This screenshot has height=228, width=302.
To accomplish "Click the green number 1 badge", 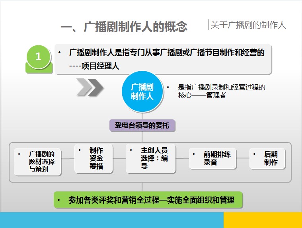I will 38,57.
